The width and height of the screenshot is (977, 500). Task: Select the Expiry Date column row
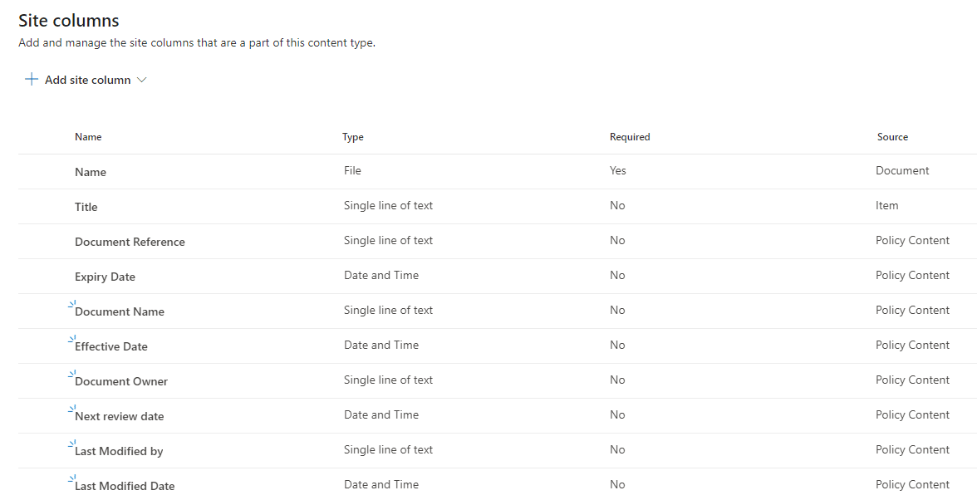click(105, 277)
